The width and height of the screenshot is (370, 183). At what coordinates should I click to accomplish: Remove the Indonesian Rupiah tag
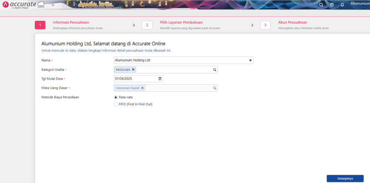click(142, 88)
